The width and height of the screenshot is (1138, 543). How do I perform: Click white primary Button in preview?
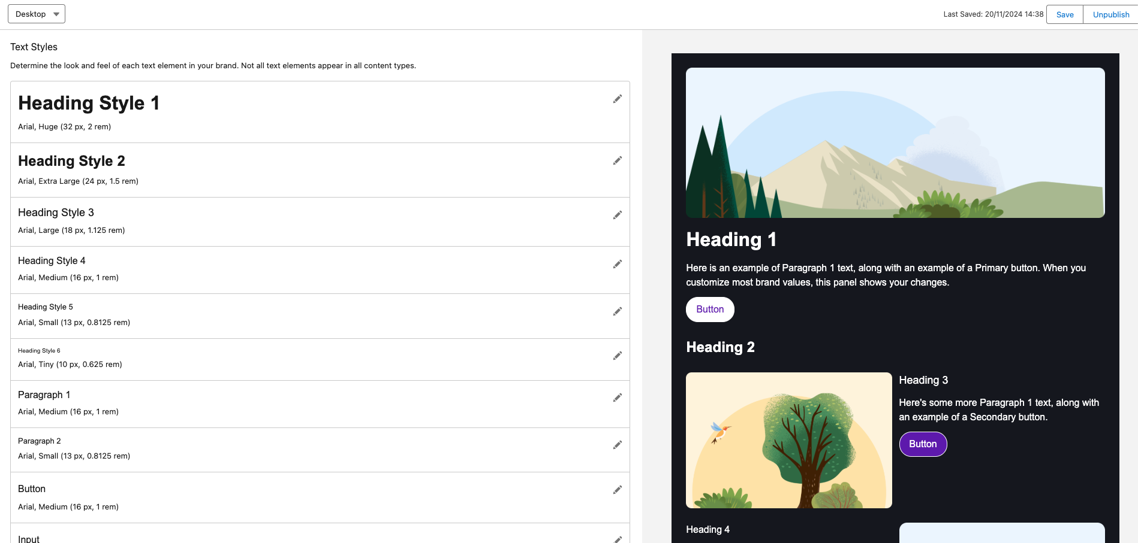click(710, 310)
